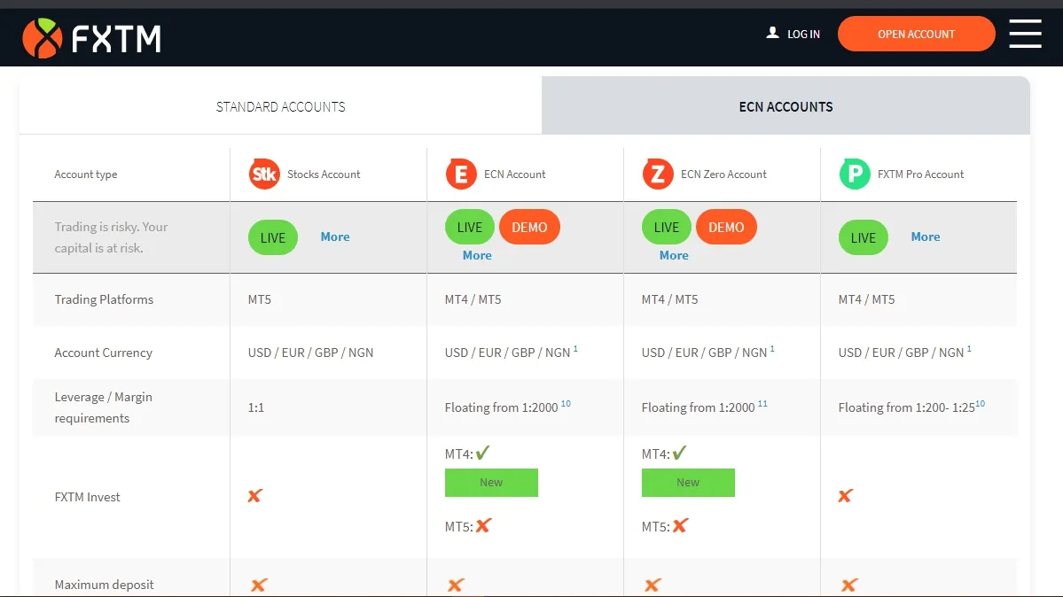Click the MT5 cross under ECN Account
This screenshot has width=1063, height=597.
[483, 526]
